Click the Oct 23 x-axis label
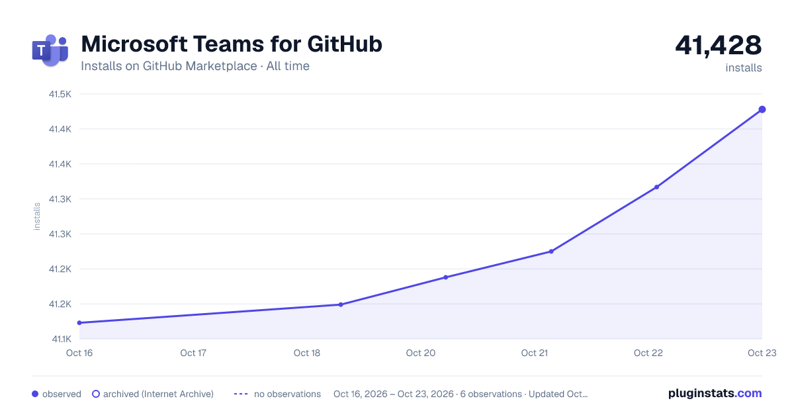 pyautogui.click(x=762, y=353)
